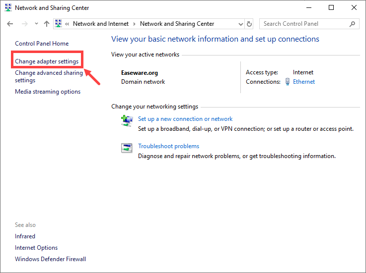Click the Back navigation arrow
The width and height of the screenshot is (366, 273).
[10, 24]
